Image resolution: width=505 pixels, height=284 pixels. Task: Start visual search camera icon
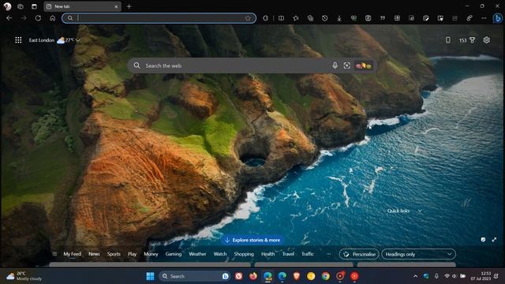point(347,65)
